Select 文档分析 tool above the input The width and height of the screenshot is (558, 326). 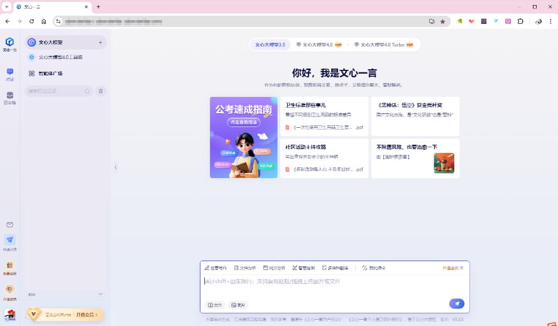(245, 268)
